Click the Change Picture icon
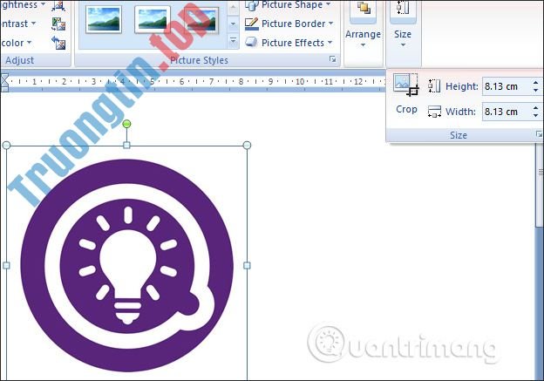The width and height of the screenshot is (544, 381). pos(58,24)
